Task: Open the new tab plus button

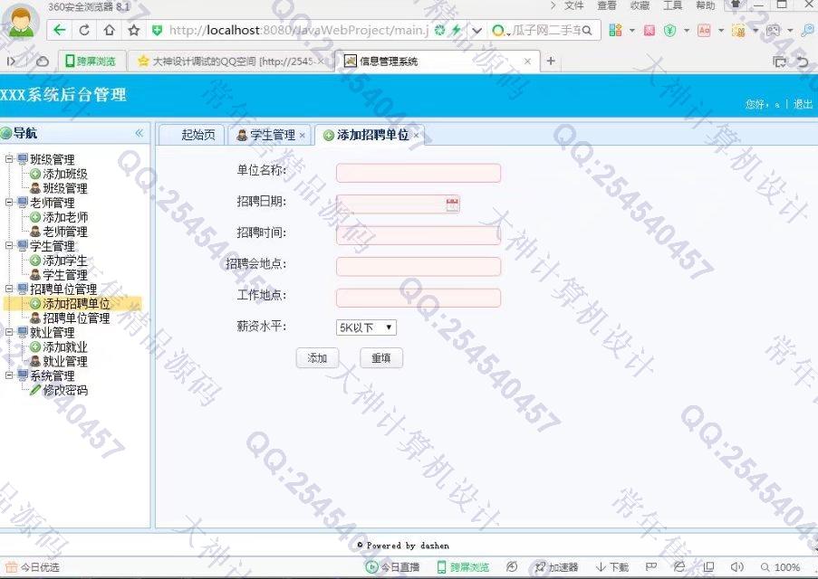Action: tap(551, 61)
